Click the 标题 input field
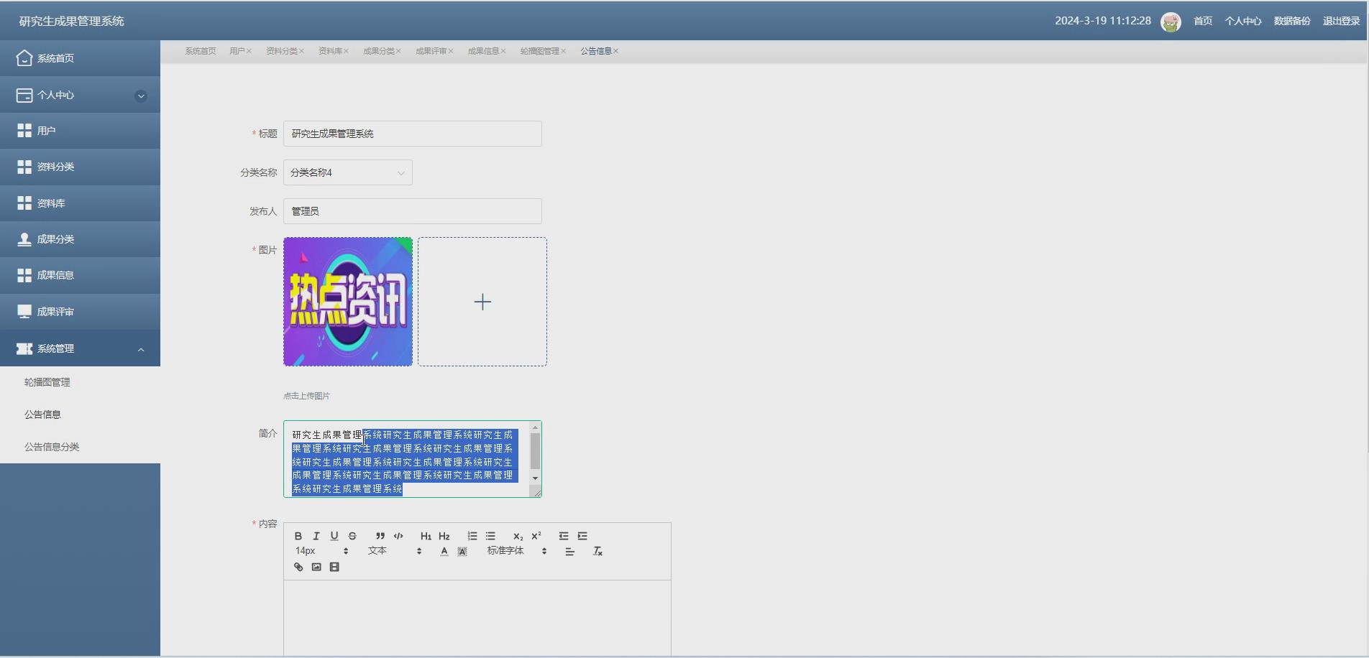The width and height of the screenshot is (1369, 658). tap(413, 134)
